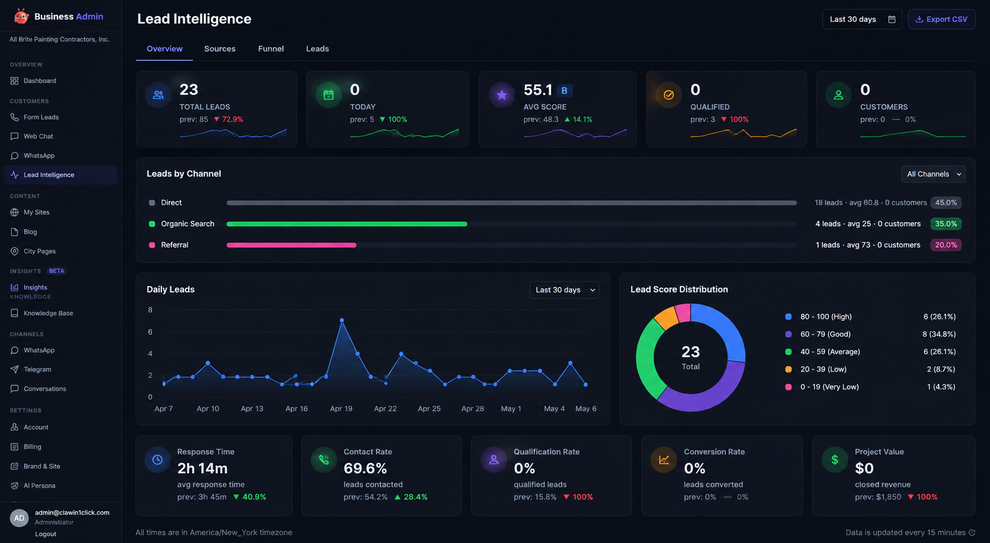
Task: Click the 45.0% Direct percentage badge
Action: coord(946,203)
